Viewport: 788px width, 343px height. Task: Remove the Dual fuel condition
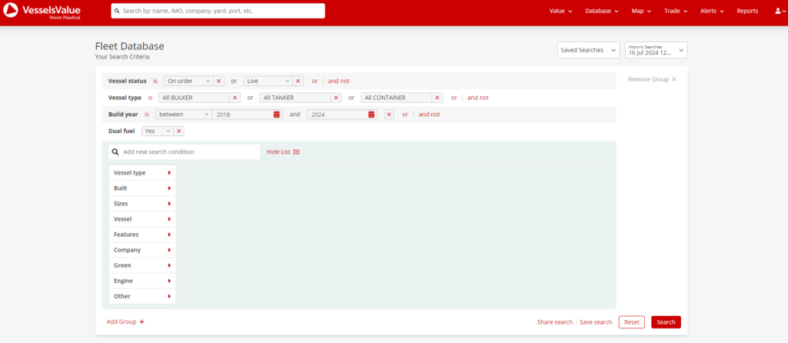point(179,132)
